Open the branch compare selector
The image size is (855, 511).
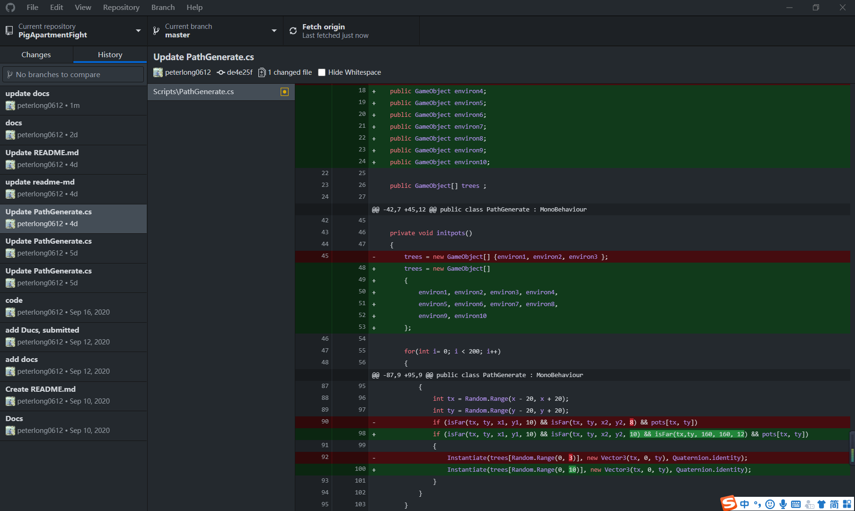pyautogui.click(x=73, y=74)
